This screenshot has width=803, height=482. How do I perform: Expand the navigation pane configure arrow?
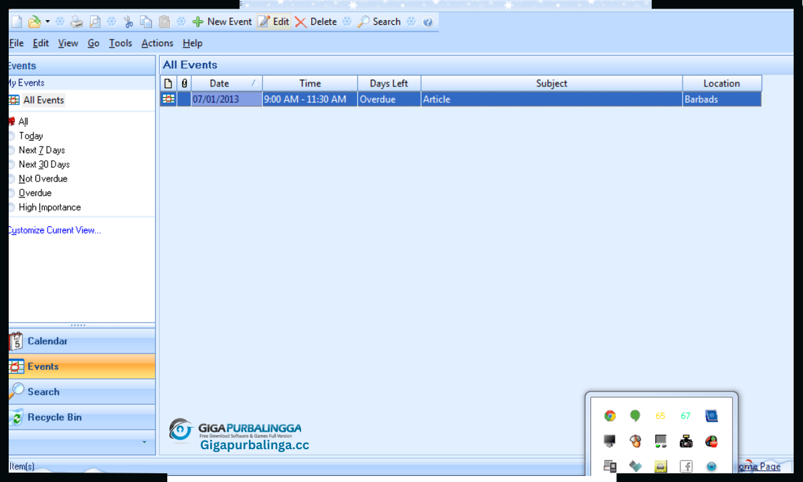coord(145,443)
